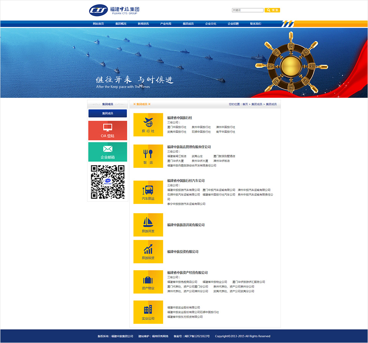Click the QR code image in sidebar

point(107,182)
